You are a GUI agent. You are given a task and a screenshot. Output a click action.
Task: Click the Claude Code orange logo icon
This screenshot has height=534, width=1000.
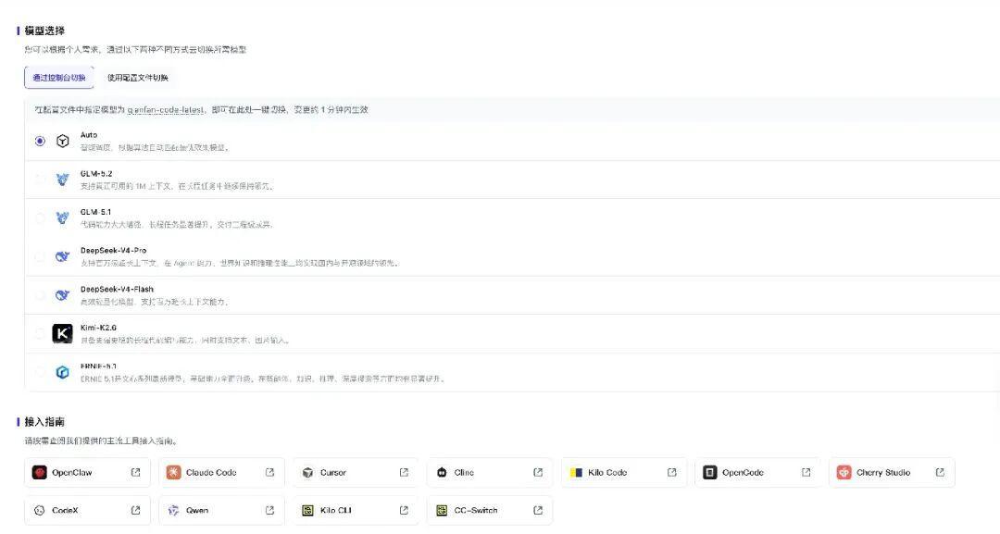coord(173,472)
